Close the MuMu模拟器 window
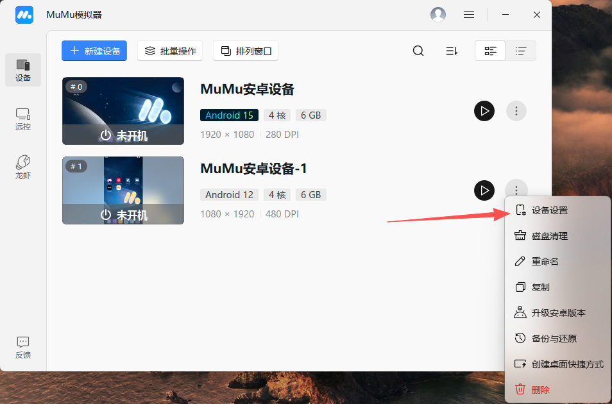This screenshot has height=404, width=612. [537, 15]
